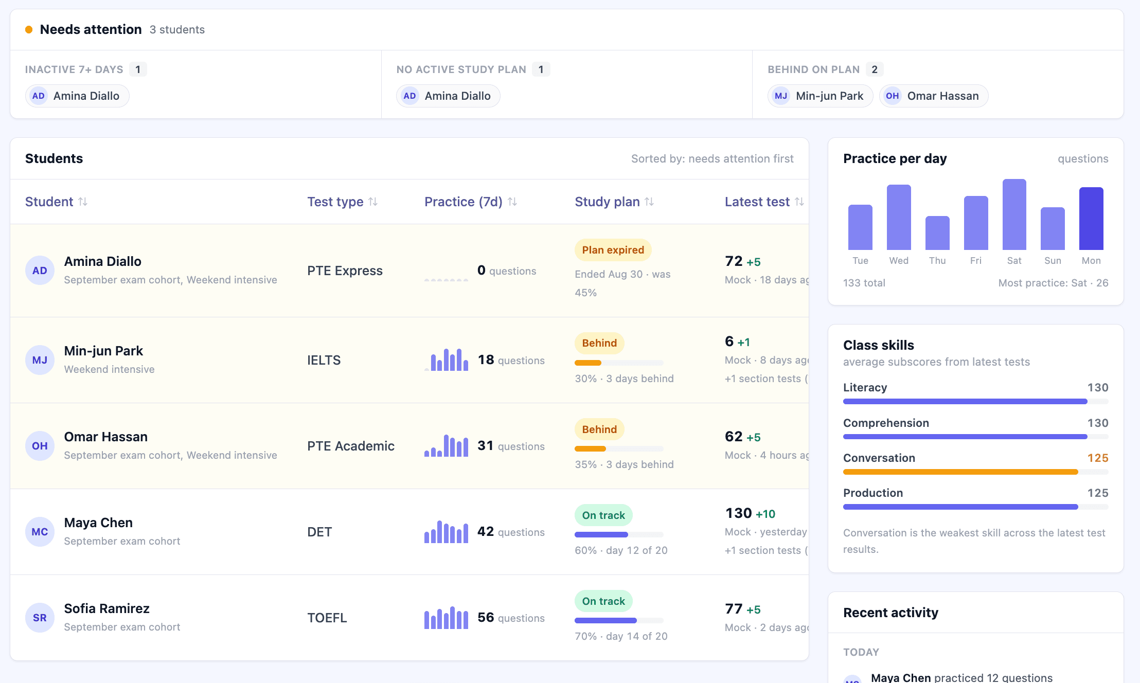Click the 'PTE Express' test type cell

pyautogui.click(x=345, y=271)
